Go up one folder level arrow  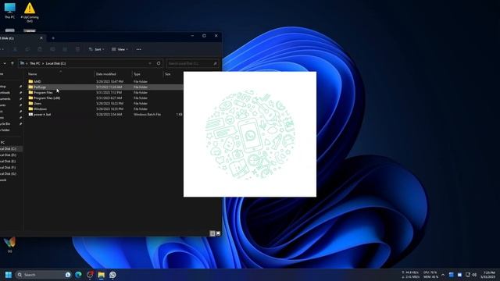[x=12, y=63]
